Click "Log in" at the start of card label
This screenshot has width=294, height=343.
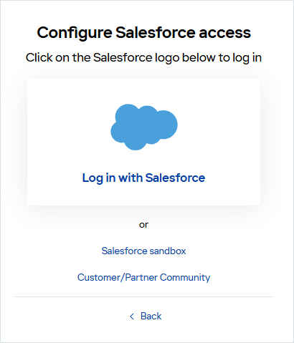coord(99,178)
